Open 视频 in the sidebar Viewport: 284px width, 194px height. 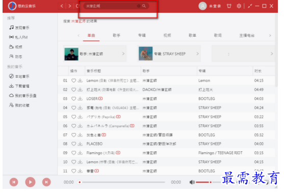coord(16,47)
